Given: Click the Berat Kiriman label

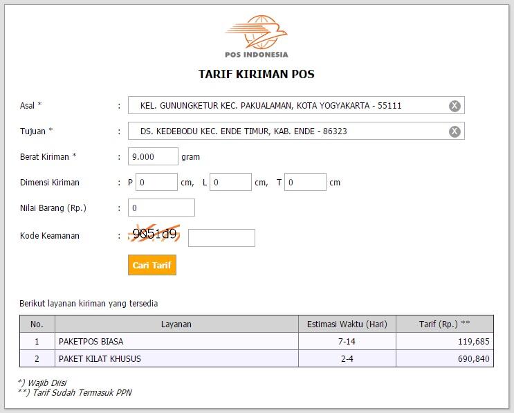Looking at the screenshot, I should tap(48, 156).
